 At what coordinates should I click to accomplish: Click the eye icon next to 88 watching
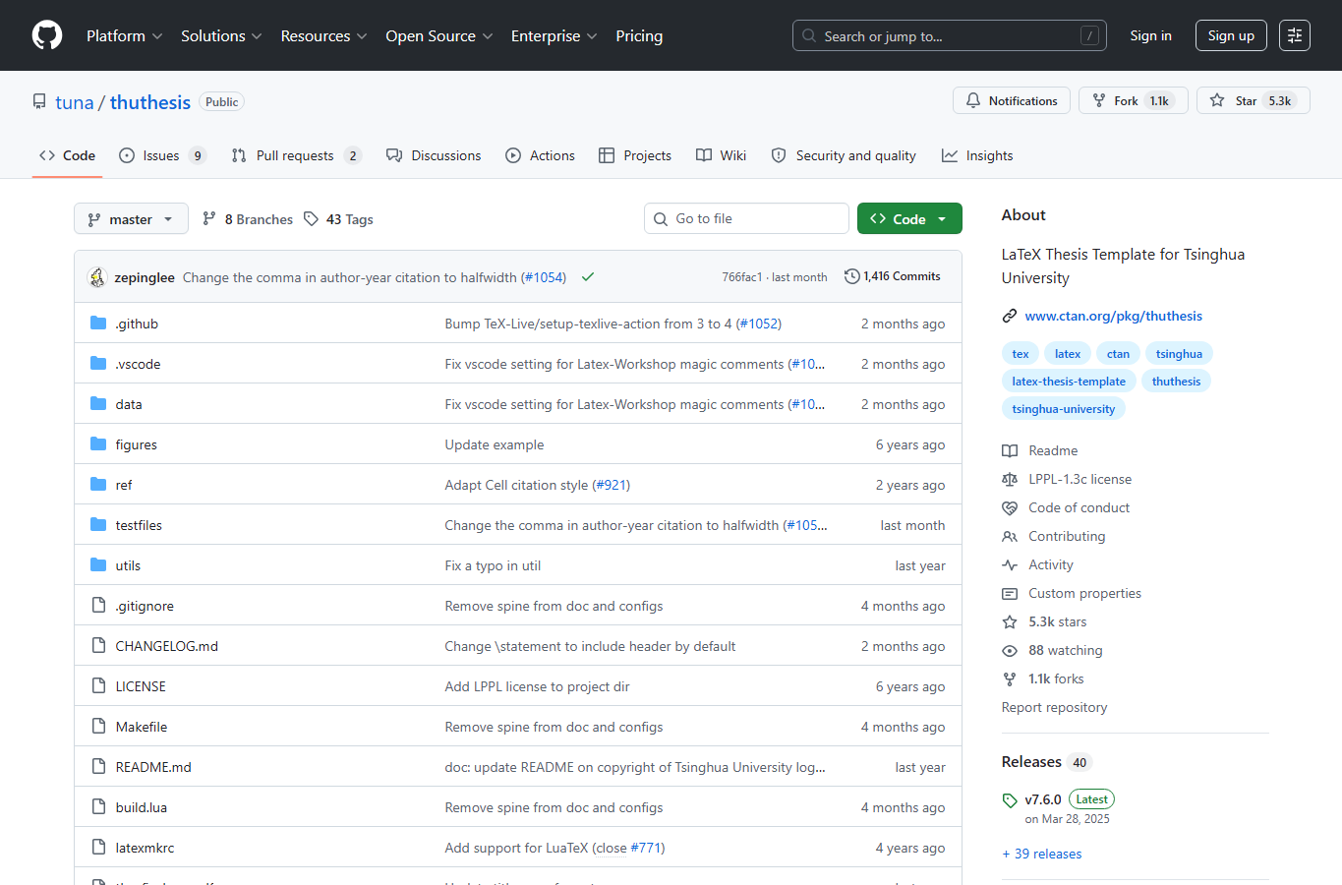point(1010,650)
